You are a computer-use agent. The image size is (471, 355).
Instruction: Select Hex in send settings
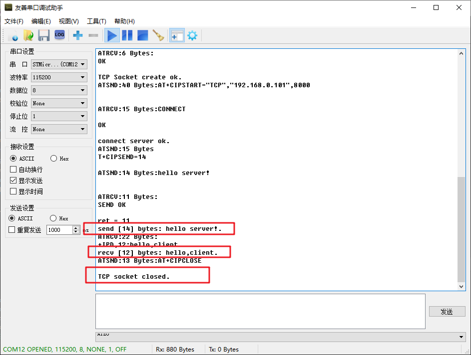[59, 218]
